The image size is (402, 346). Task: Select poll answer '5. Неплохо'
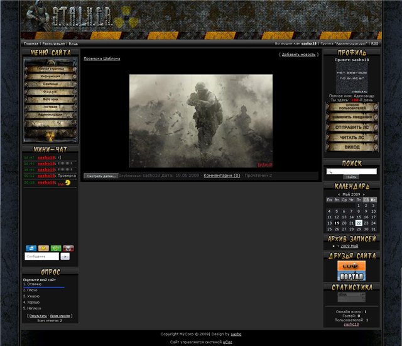[32, 308]
